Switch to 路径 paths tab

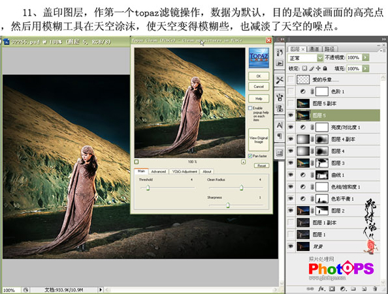(x=329, y=49)
